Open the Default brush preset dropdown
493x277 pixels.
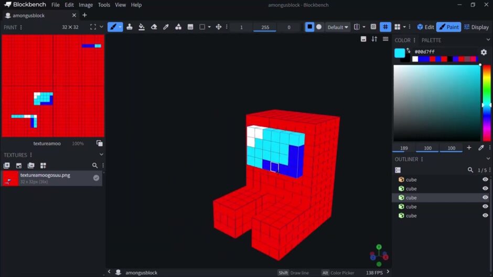pos(338,27)
